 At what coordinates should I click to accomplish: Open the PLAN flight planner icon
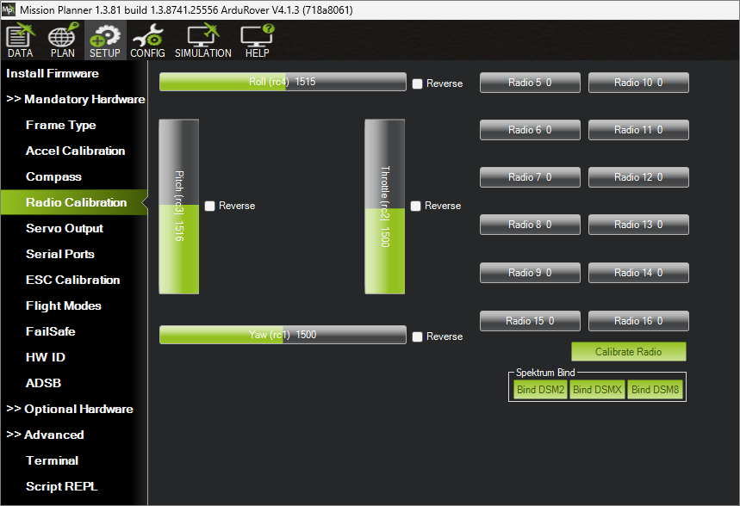tap(63, 40)
